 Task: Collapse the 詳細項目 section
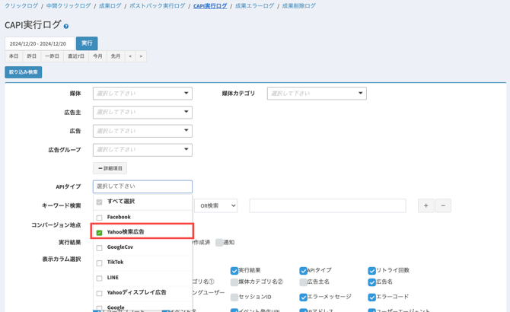110,168
